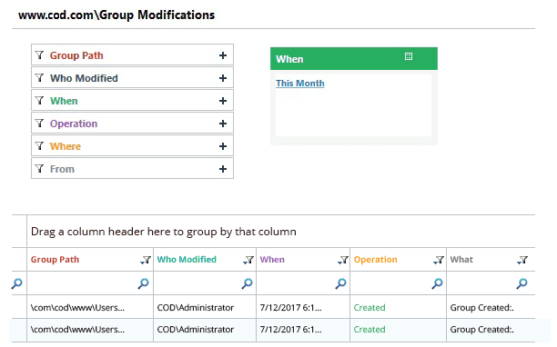Click the funnel icon next to Who Modified filter
The height and width of the screenshot is (347, 557).
(x=39, y=77)
